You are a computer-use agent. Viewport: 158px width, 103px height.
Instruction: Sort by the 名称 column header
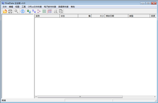tap(47, 16)
